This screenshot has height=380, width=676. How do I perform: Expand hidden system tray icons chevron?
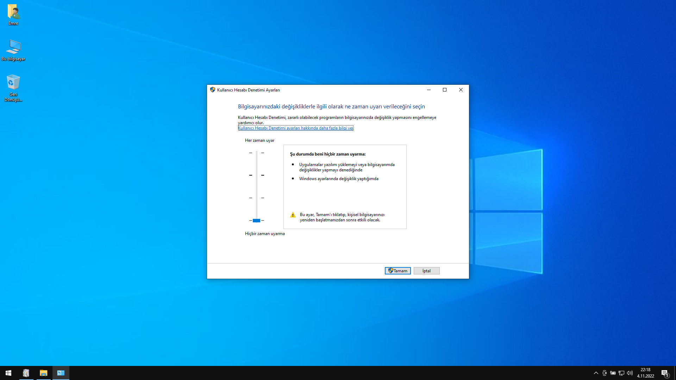(596, 373)
